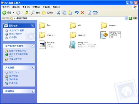Screen dimensions: 139x104
Task: Click the 'setup.exe' file name text
Action: pyautogui.click(x=83, y=43)
